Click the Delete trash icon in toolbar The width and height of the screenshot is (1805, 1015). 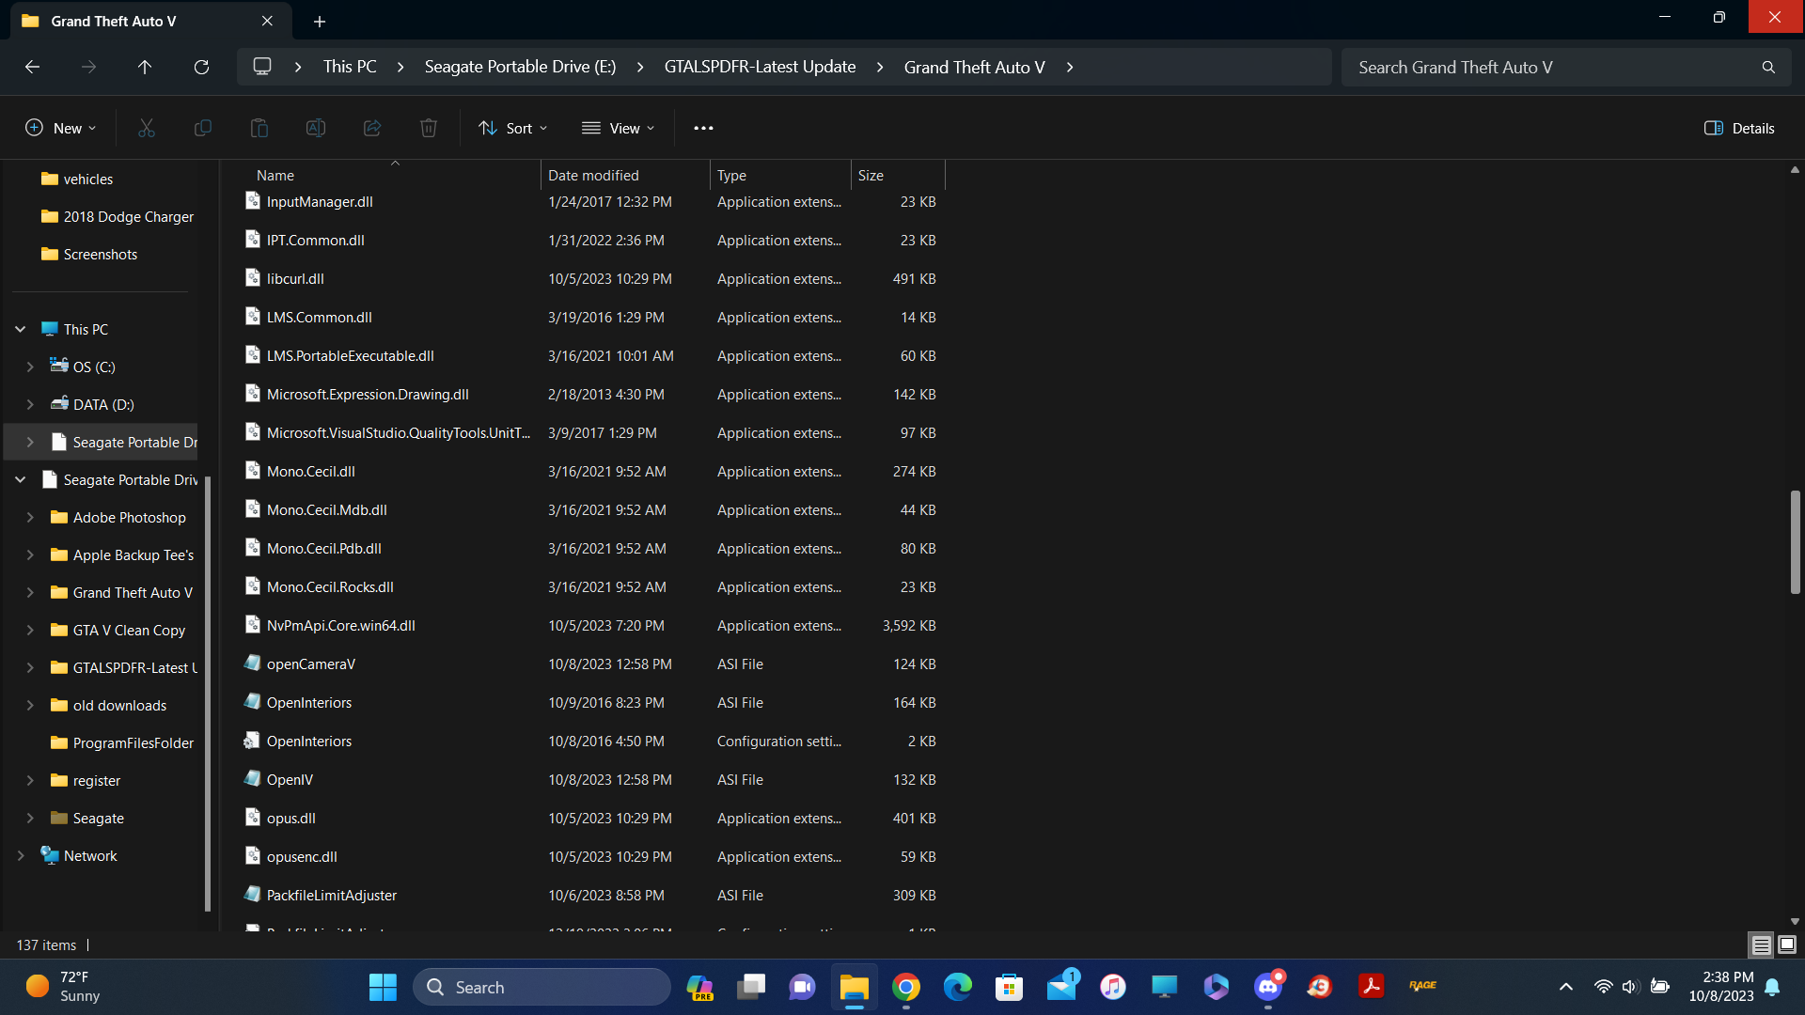coord(429,128)
